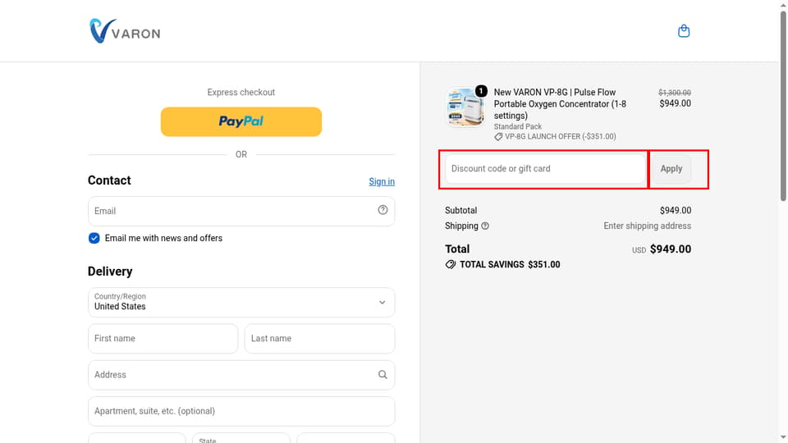Click the 'Enter shipping address' text
This screenshot has height=443, width=788.
click(647, 226)
